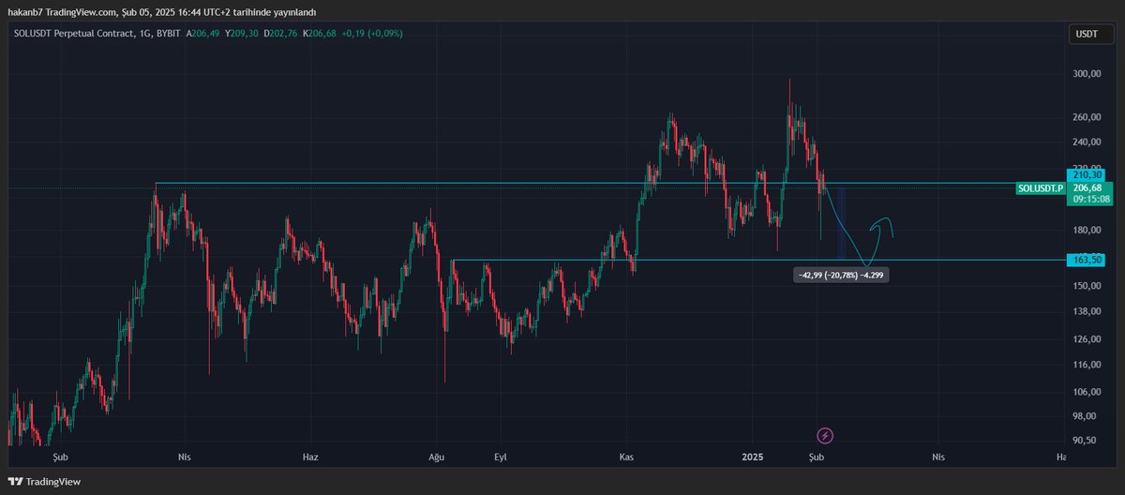Viewport: 1125px width, 495px height.
Task: Click the hakanb7 publication header text
Action: pos(164,11)
